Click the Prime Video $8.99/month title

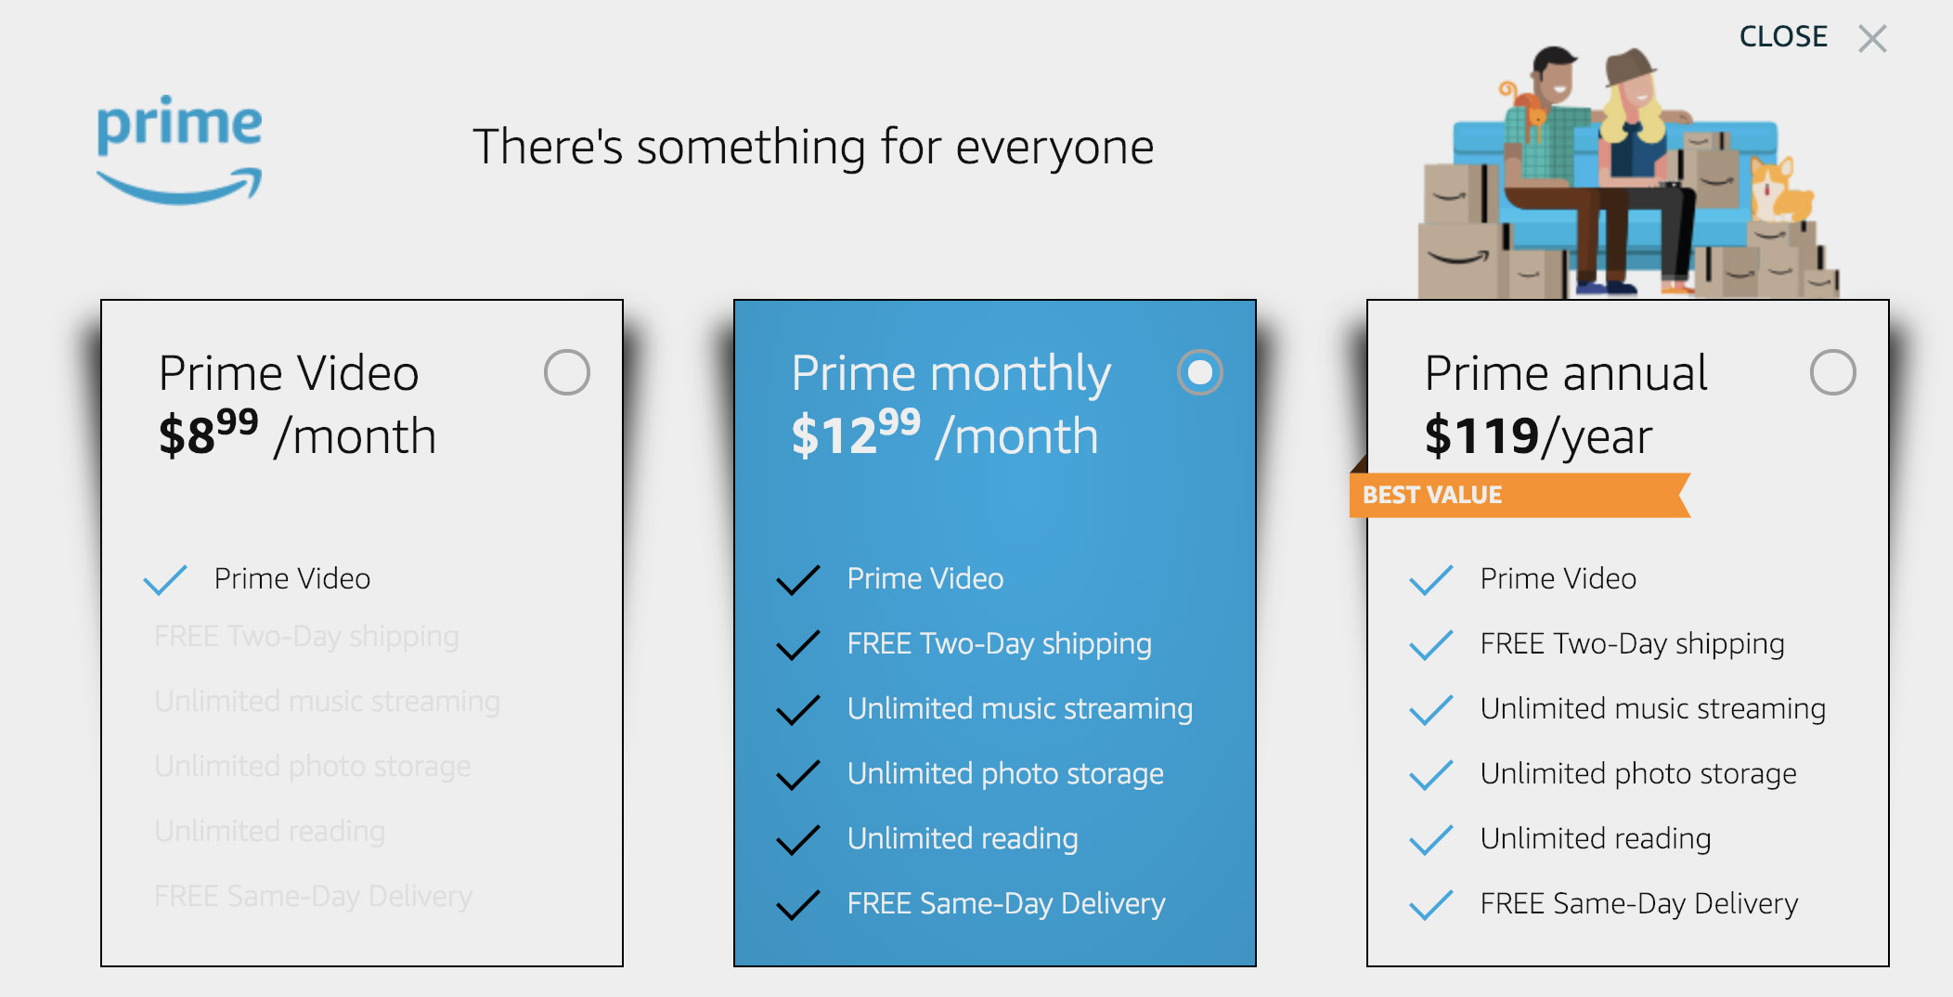[297, 405]
